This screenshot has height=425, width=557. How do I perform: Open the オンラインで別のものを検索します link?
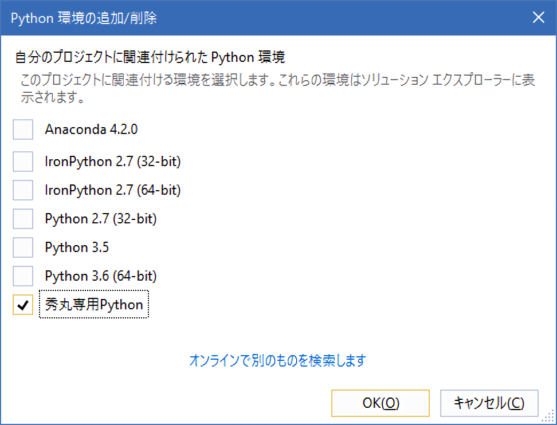click(277, 360)
